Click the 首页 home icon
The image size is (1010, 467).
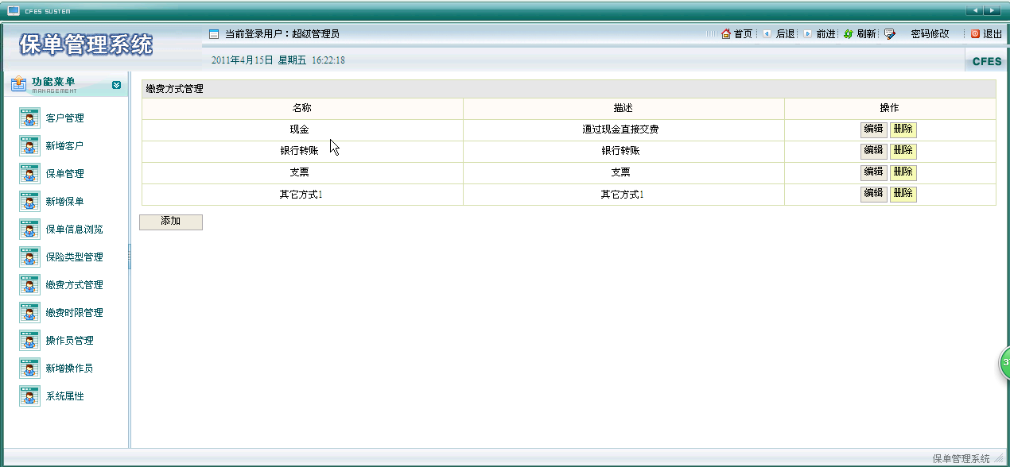coord(725,34)
